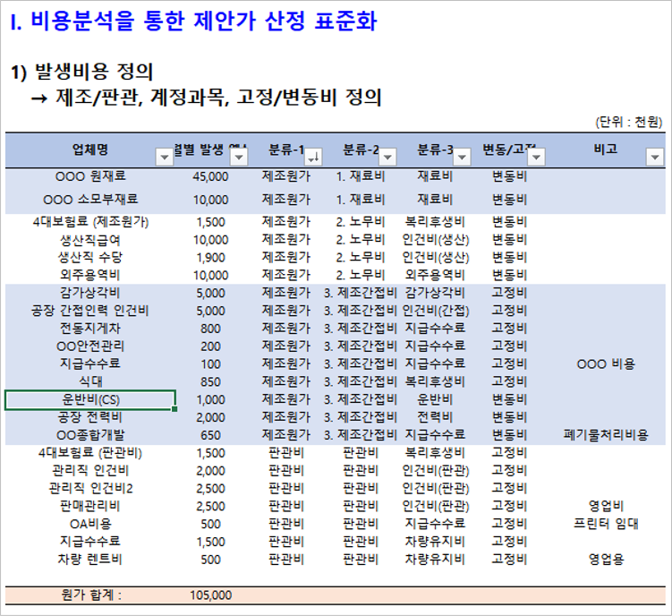The image size is (672, 616).
Task: Select the cell 공장 전력비
Action: 90,417
